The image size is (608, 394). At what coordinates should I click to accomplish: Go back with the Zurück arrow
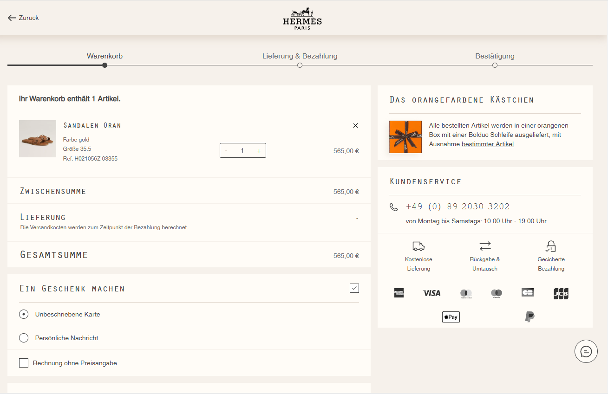[12, 18]
